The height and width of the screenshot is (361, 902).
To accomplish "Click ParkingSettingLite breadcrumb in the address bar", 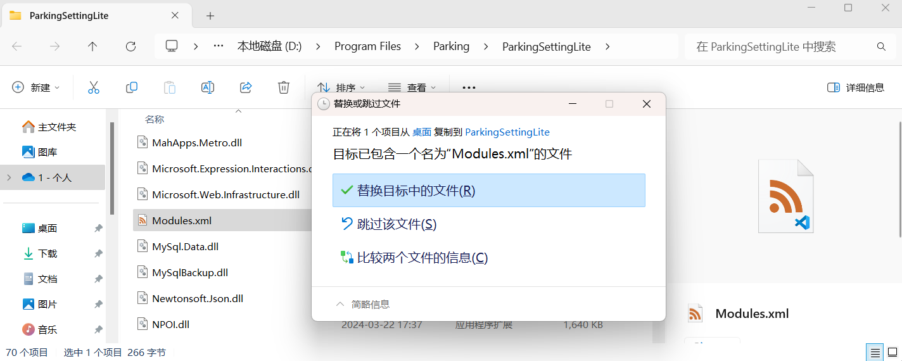I will 546,46.
